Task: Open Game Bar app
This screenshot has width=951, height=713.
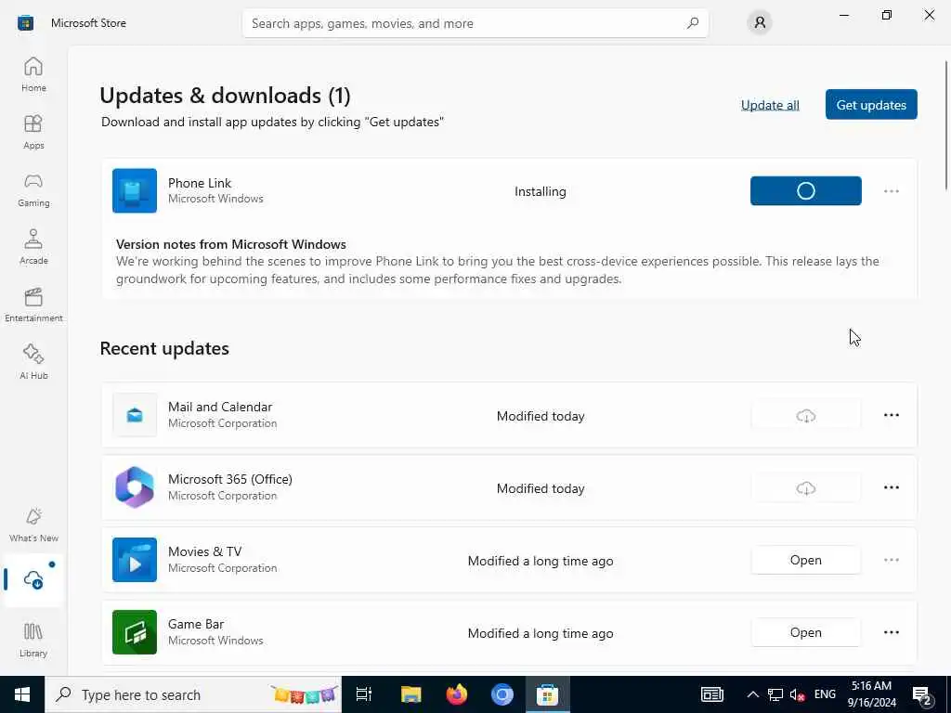Action: pos(805,632)
